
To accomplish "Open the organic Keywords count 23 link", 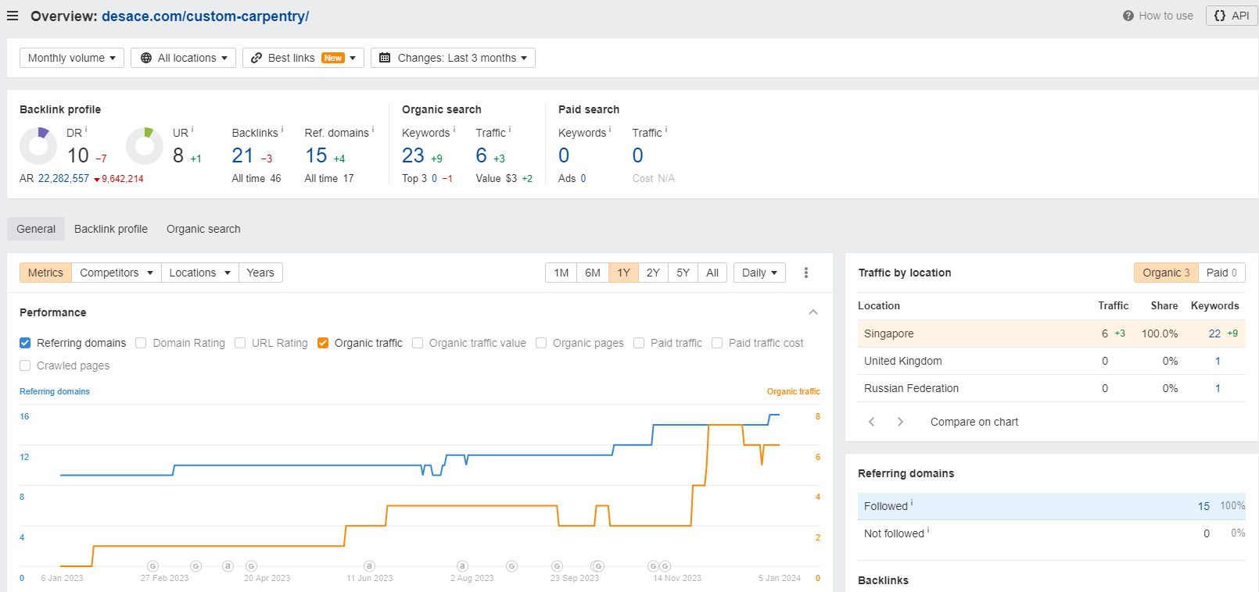I will (413, 155).
